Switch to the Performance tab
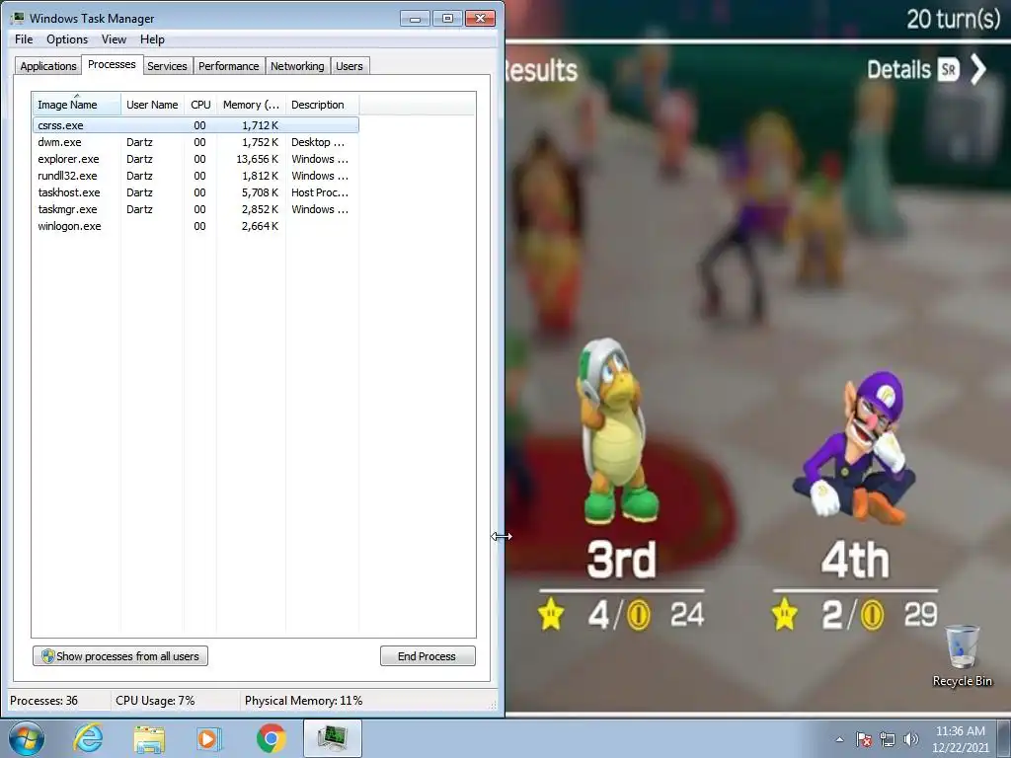 (228, 66)
